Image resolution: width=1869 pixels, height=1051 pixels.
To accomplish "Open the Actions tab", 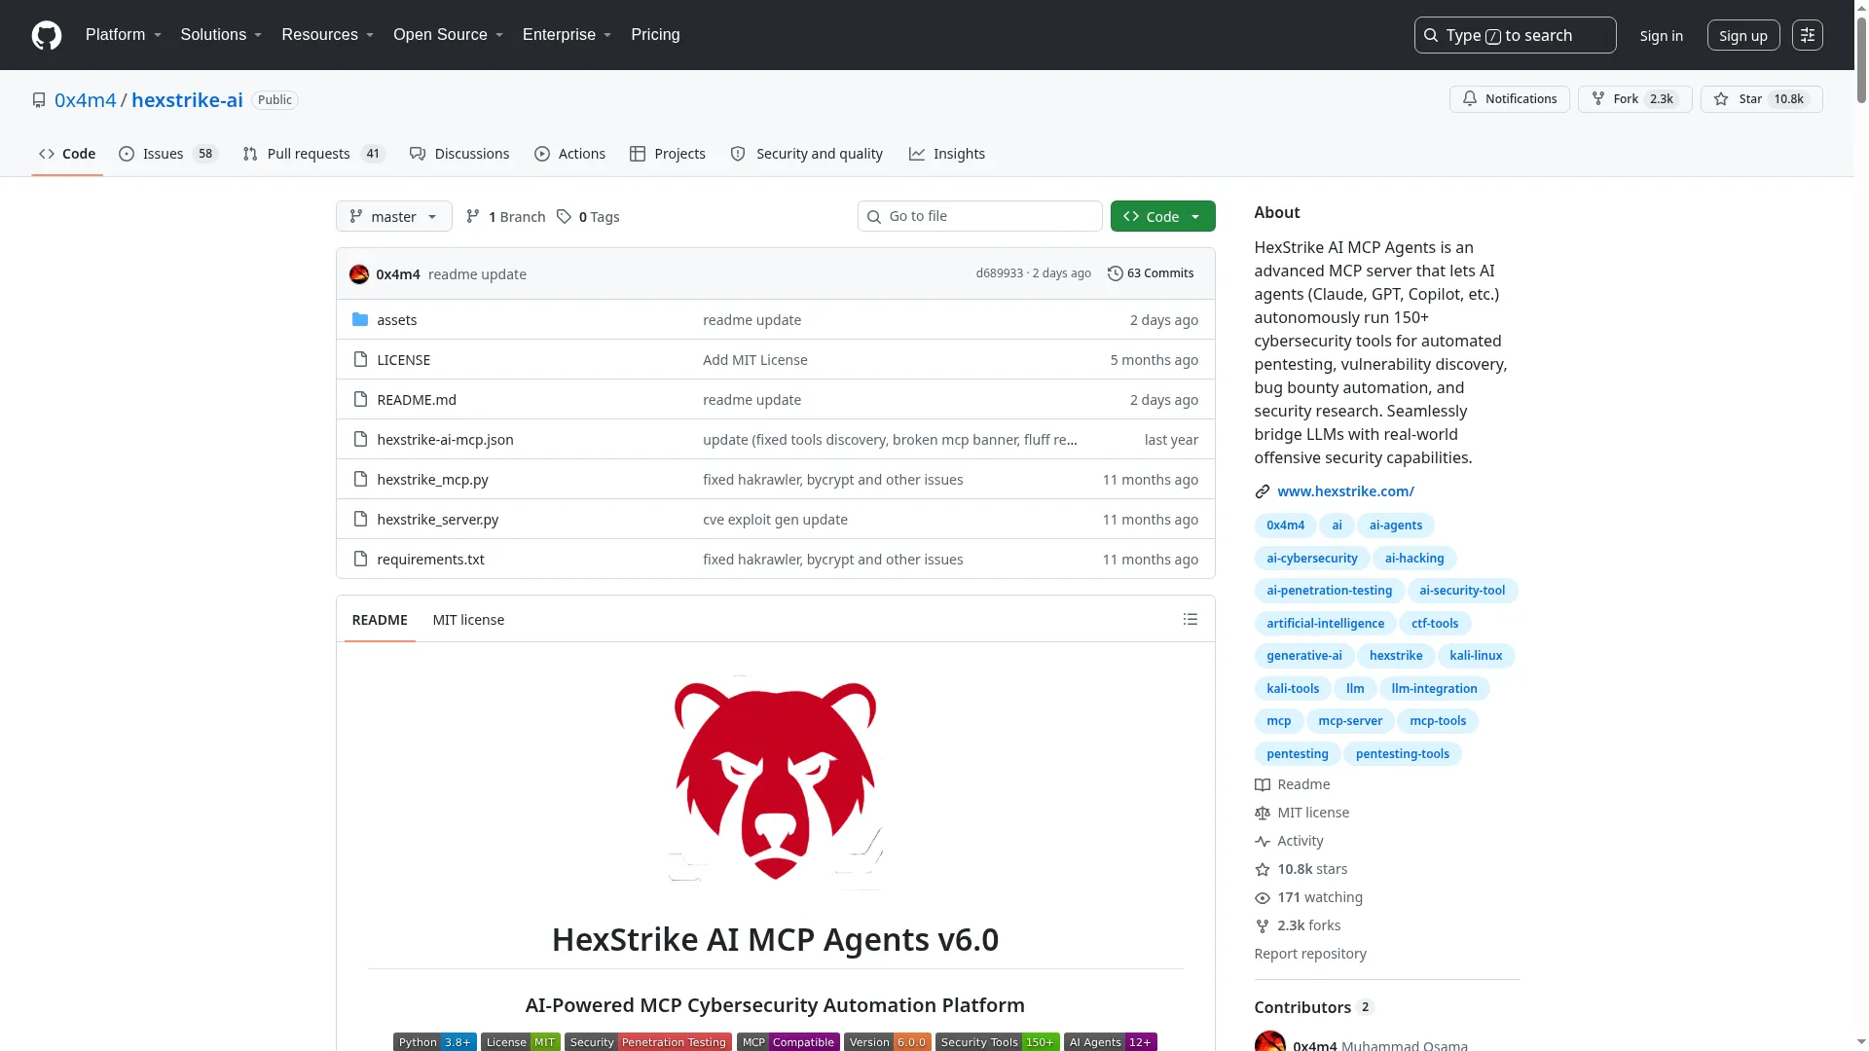I will coord(569,154).
